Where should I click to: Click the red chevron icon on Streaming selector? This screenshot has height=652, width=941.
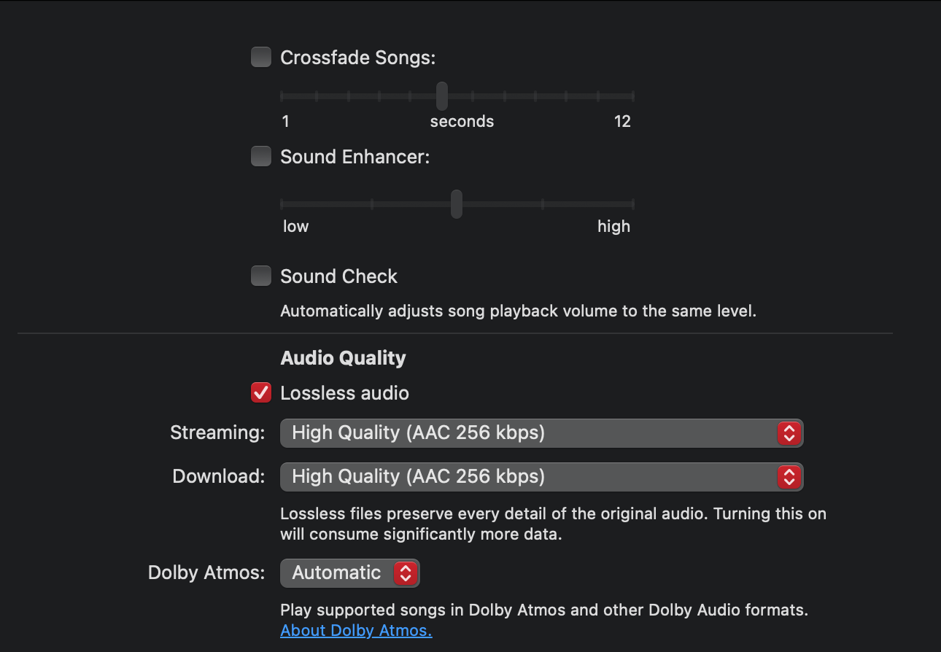(x=790, y=432)
